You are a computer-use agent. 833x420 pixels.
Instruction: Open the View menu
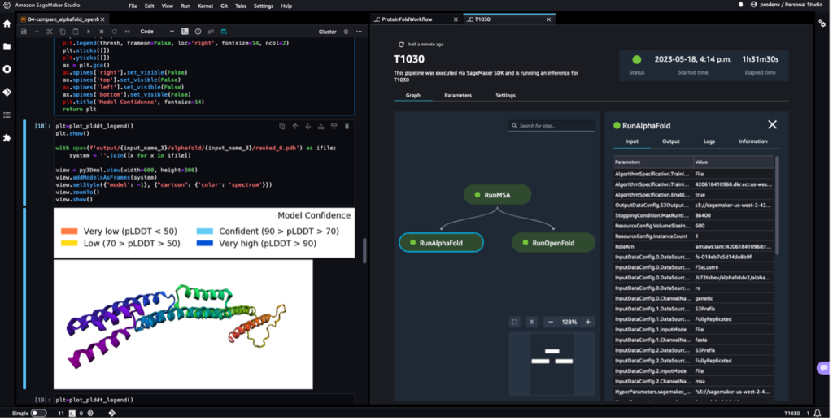tap(168, 6)
